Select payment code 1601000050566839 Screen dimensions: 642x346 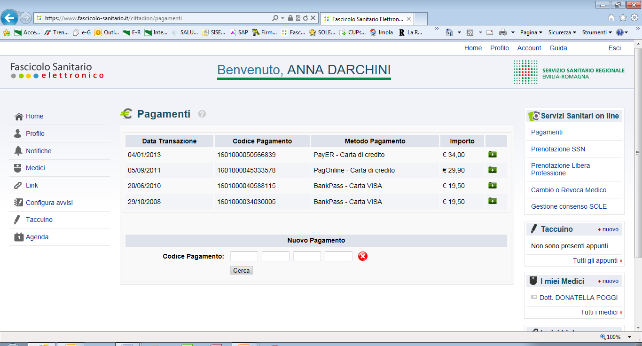click(x=246, y=155)
